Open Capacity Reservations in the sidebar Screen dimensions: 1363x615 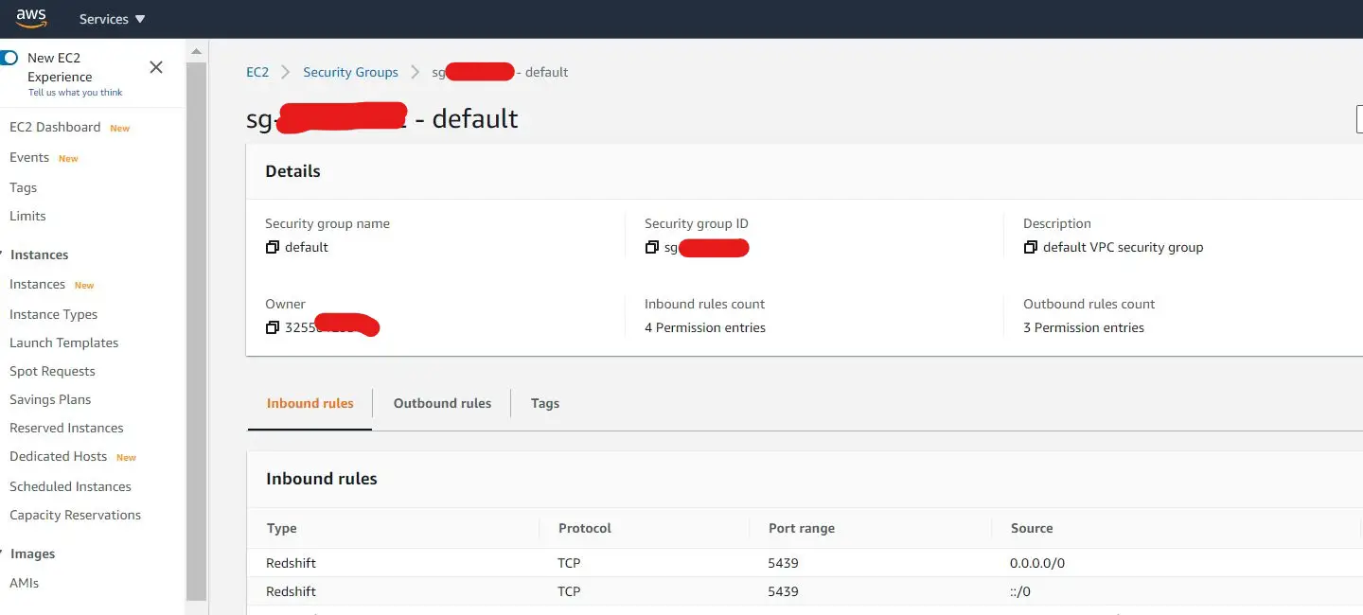click(75, 515)
